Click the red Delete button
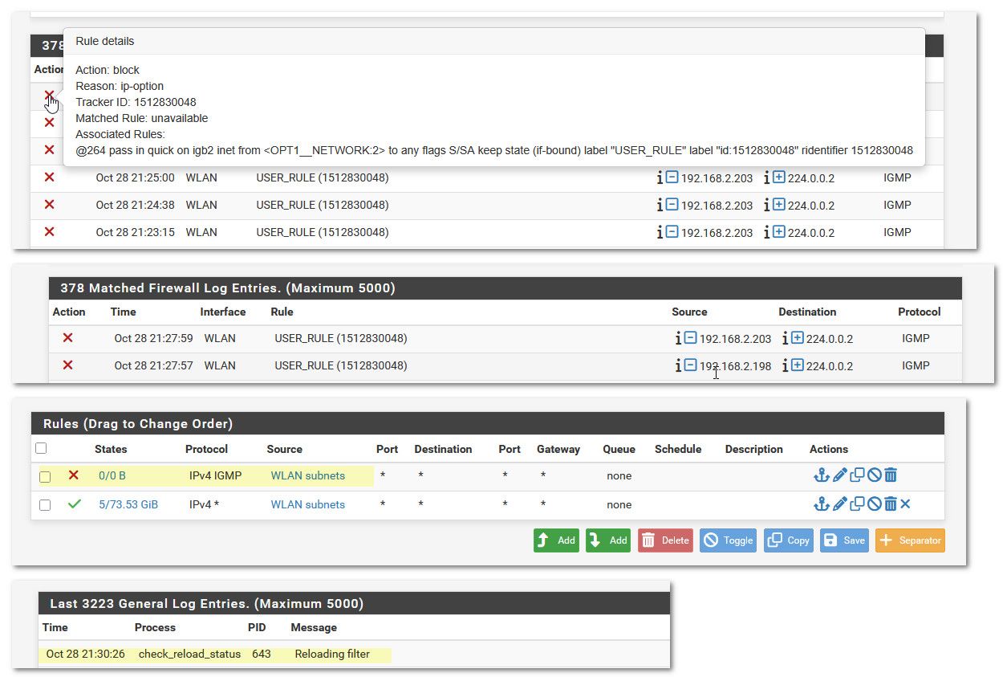The width and height of the screenshot is (1007, 681). click(x=665, y=540)
